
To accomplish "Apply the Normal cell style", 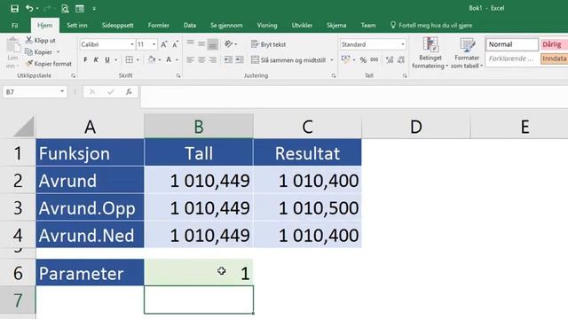I will click(x=512, y=44).
